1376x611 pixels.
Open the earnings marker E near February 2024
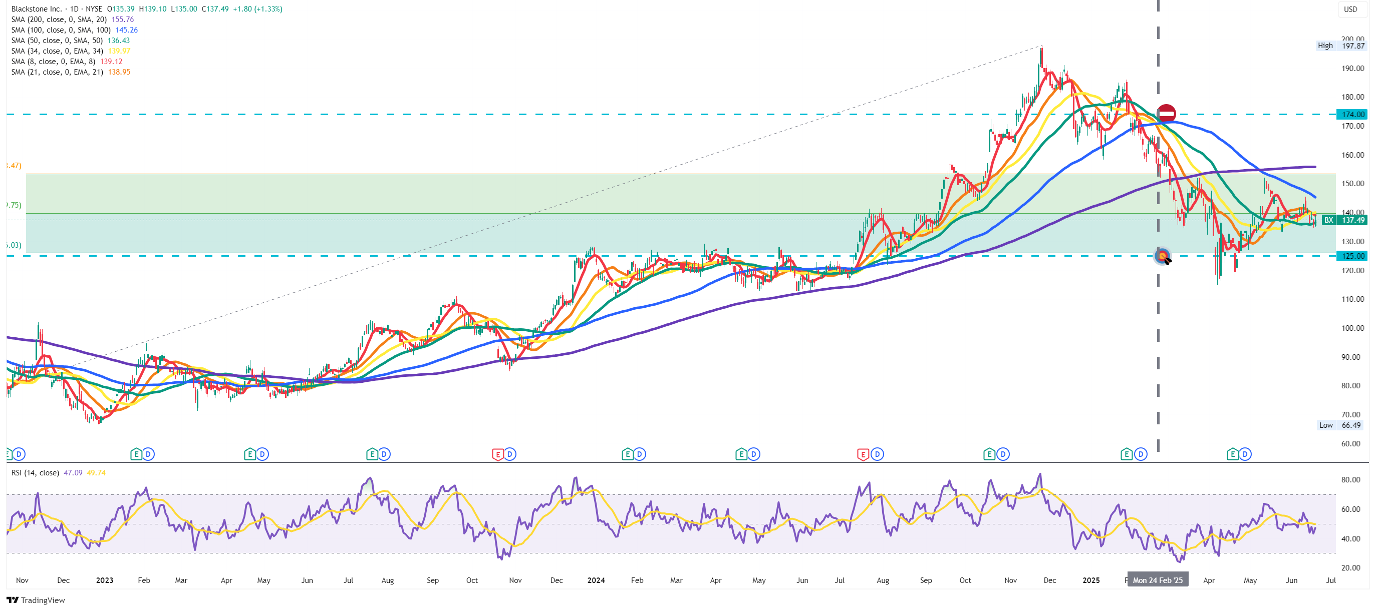[628, 454]
